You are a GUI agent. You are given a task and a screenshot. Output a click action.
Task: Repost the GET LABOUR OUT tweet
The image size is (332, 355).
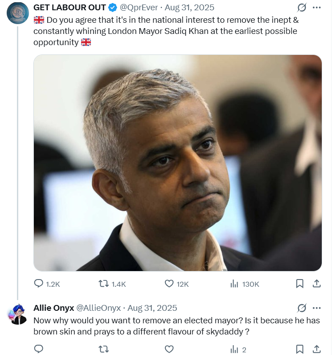103,284
